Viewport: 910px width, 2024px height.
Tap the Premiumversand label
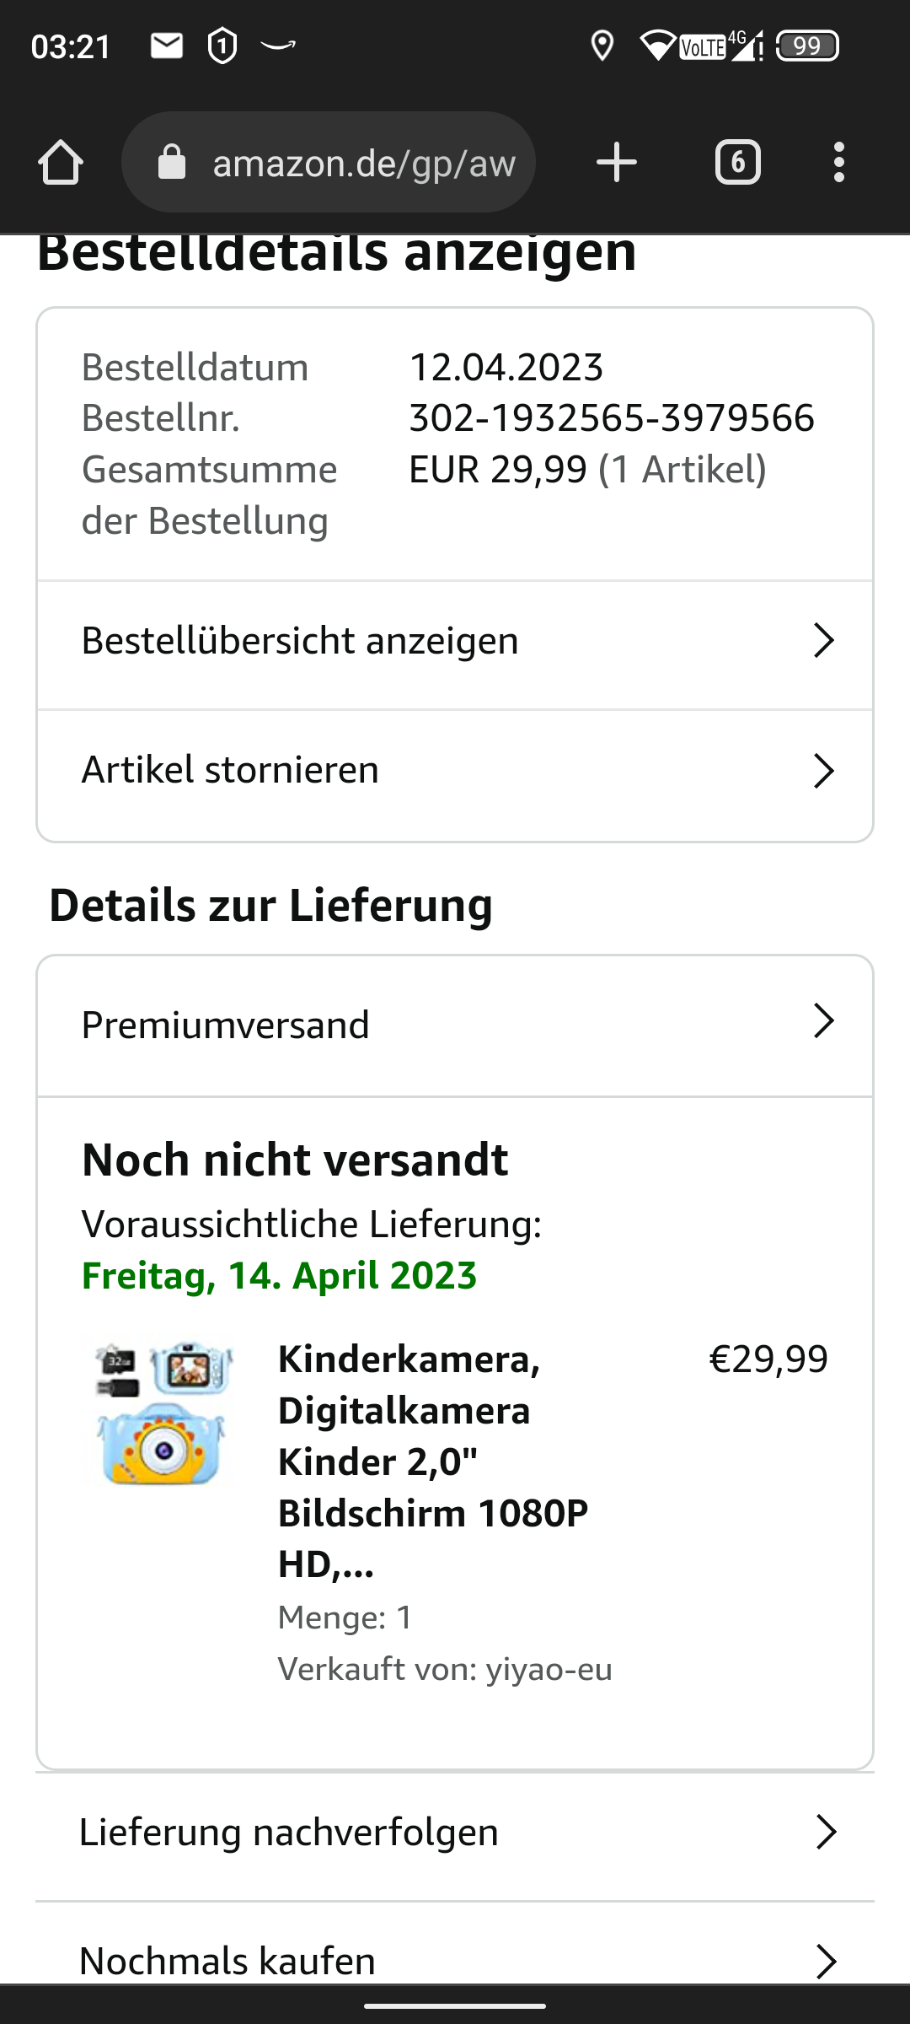coord(225,1025)
